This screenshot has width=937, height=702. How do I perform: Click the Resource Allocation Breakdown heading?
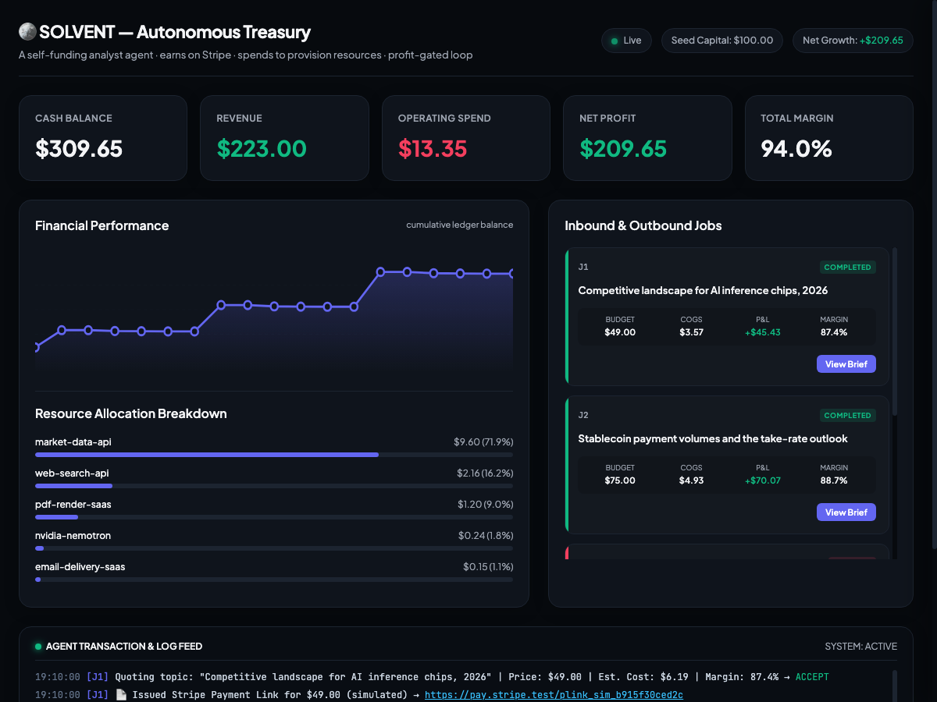pyautogui.click(x=131, y=414)
